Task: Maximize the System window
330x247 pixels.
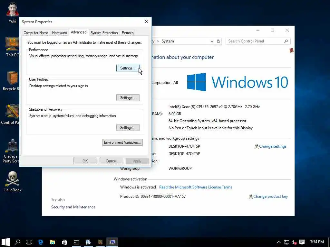Action: tap(272, 30)
